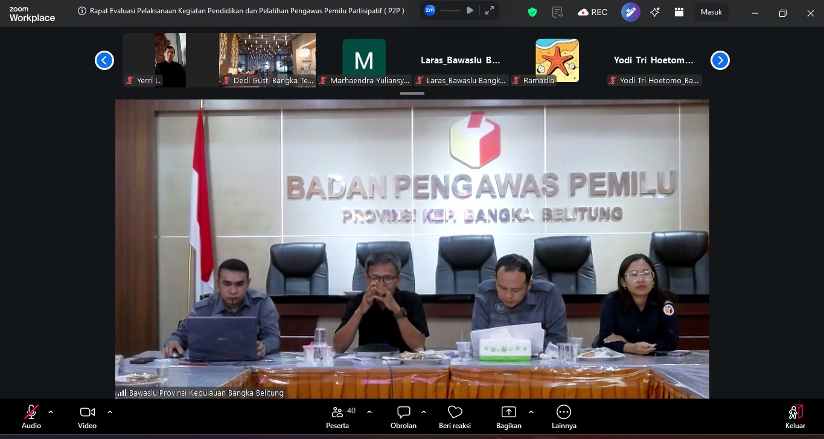The height and width of the screenshot is (439, 824).
Task: Click the muted mic icon on the Laras_Bawaslu Bangk label
Action: click(x=420, y=80)
